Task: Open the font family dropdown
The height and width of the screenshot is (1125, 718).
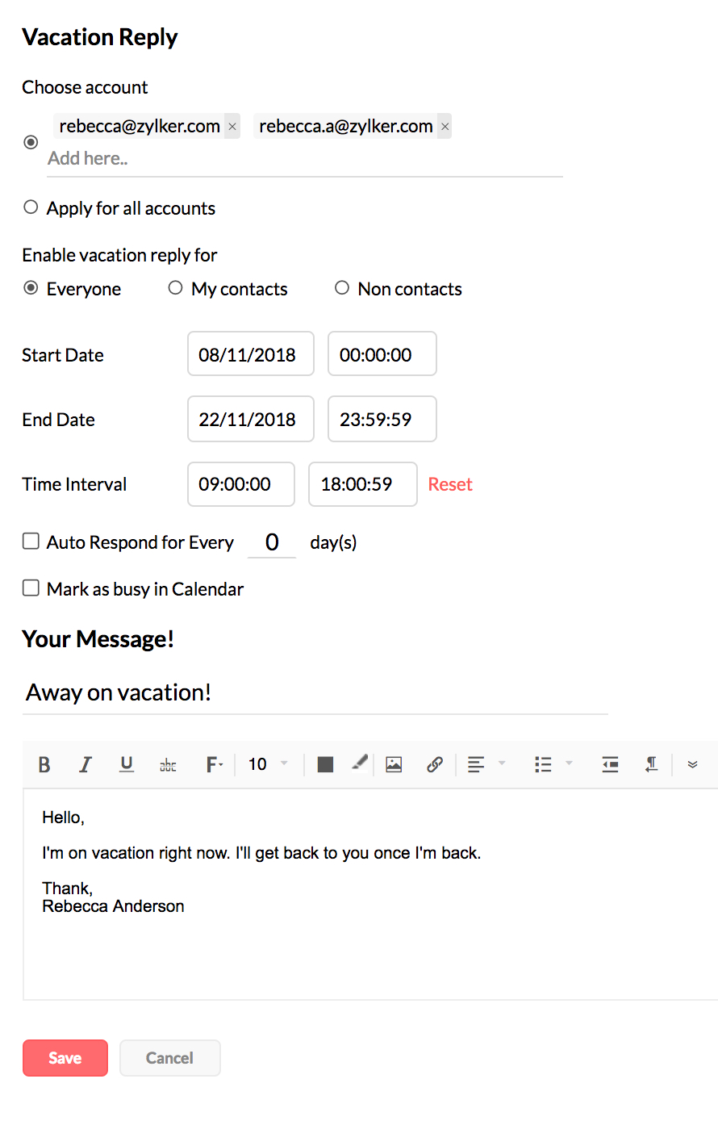Action: (214, 764)
